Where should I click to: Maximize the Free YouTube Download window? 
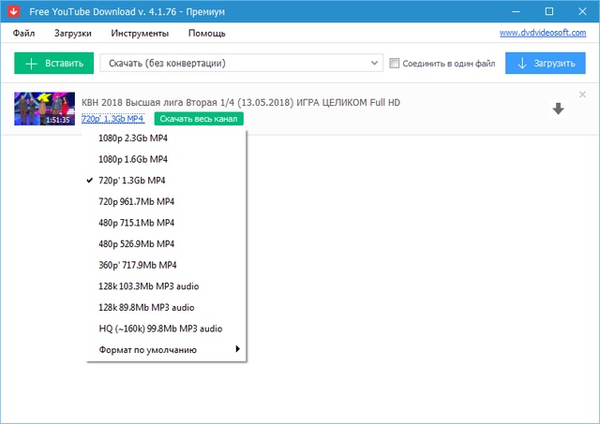[x=549, y=11]
